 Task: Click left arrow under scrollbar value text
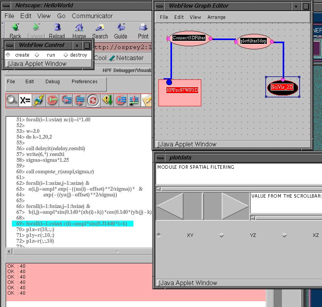[253, 218]
